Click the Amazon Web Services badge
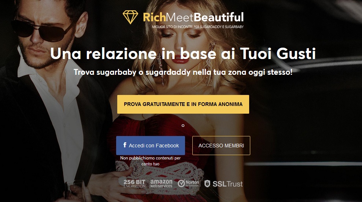 [161, 184]
